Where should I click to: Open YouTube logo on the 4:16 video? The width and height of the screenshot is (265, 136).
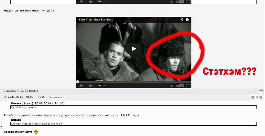tap(180, 2)
